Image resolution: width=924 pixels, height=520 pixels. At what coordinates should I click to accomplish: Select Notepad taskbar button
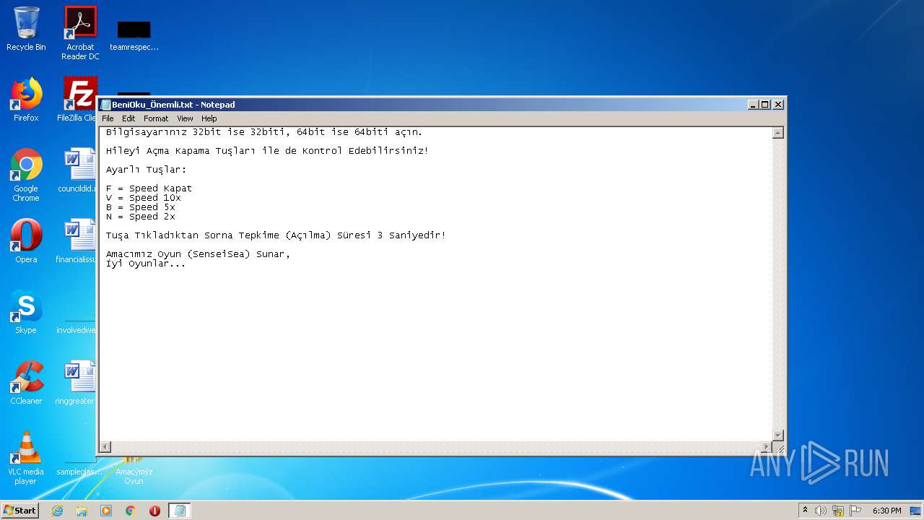click(180, 511)
